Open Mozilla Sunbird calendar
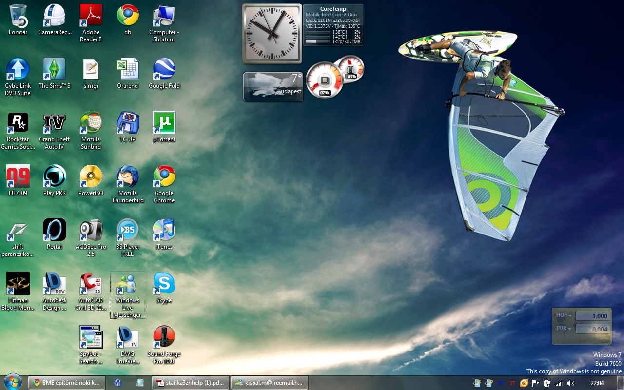 (91, 130)
